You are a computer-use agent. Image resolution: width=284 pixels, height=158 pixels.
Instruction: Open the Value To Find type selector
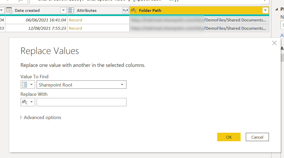coord(28,85)
